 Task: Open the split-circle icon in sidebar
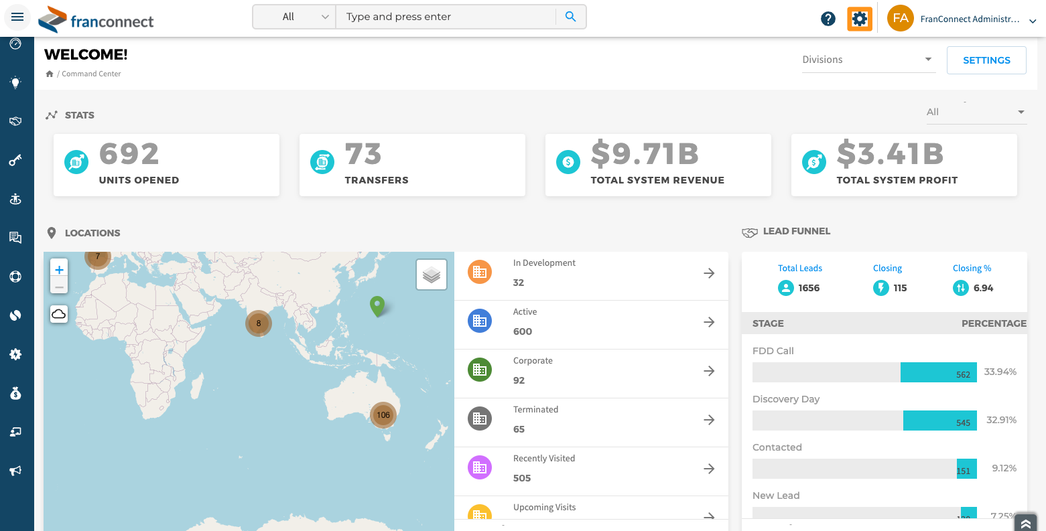click(x=15, y=315)
